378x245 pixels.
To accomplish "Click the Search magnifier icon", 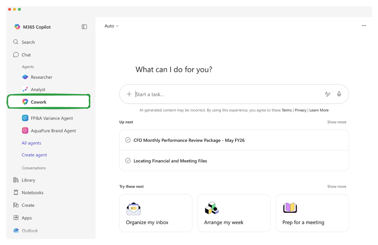I will coord(16,42).
